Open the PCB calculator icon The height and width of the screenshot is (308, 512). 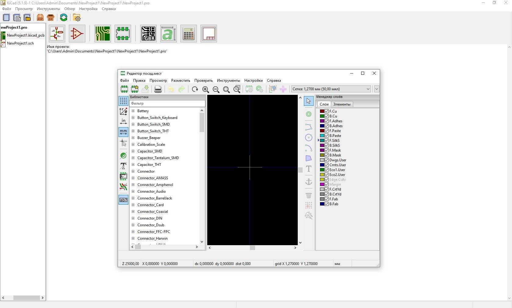pos(189,34)
